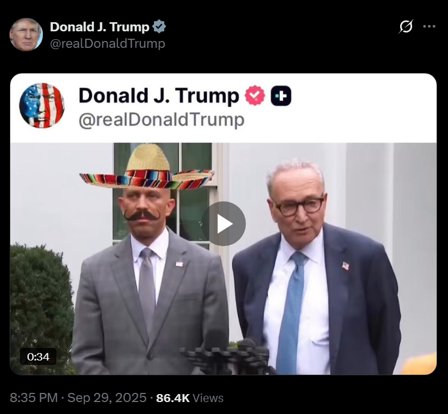
Task: Open the 8:35 PM · Sep 29, 2025 timestamp
Action: (79, 398)
